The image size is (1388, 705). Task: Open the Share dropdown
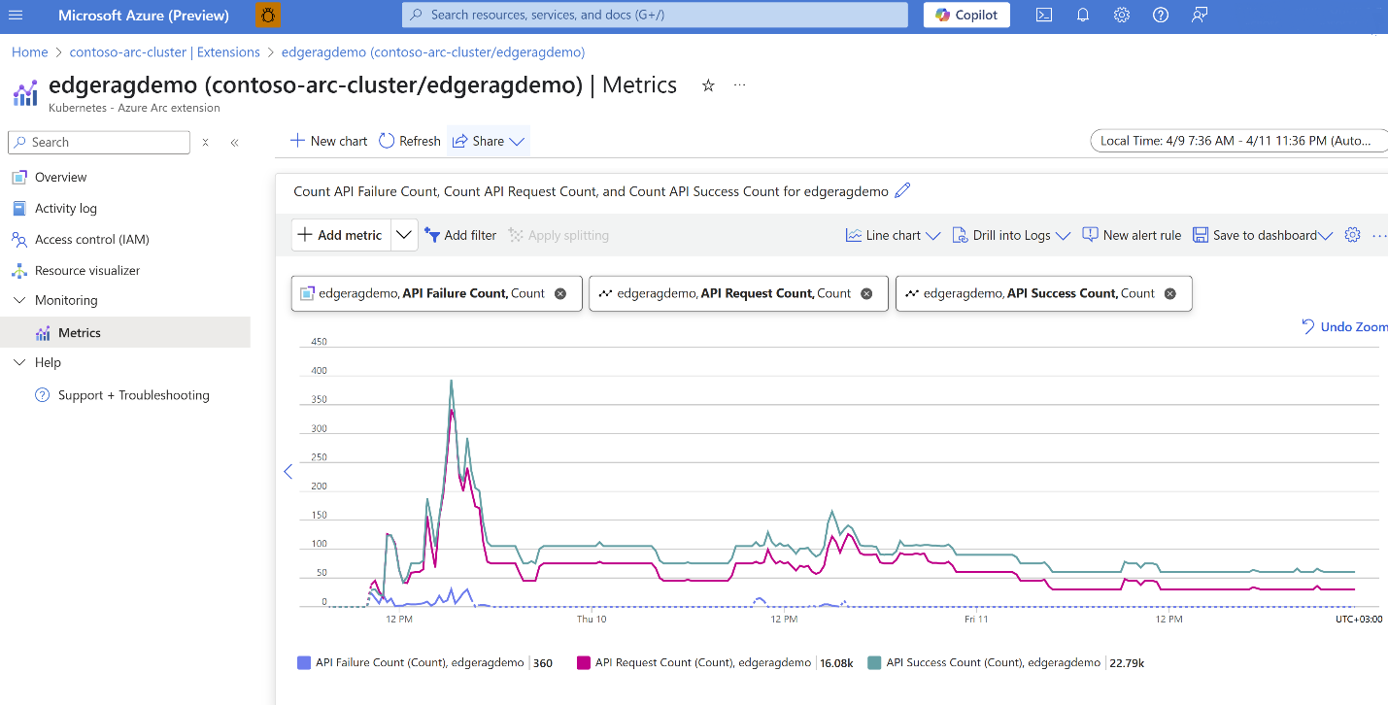pyautogui.click(x=489, y=141)
